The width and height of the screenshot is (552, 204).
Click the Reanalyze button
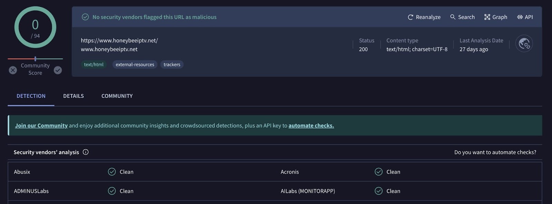pyautogui.click(x=424, y=17)
